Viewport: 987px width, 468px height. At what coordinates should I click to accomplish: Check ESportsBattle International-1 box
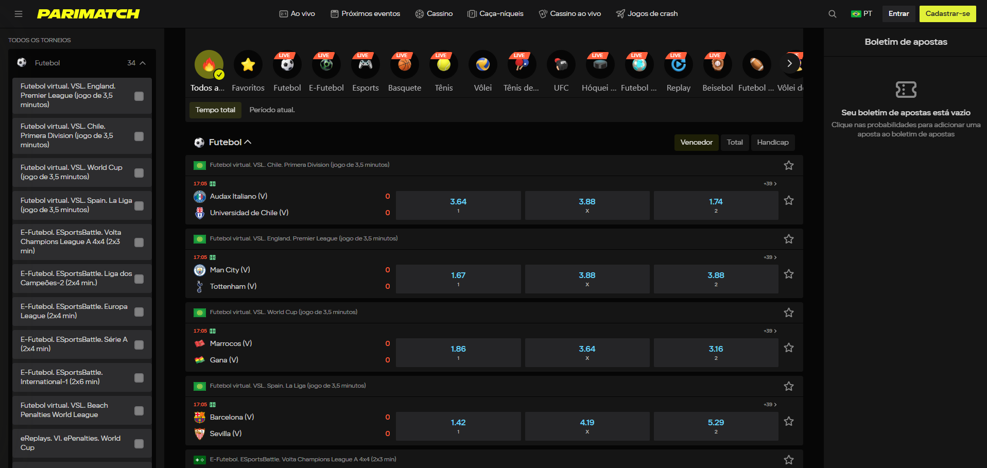(x=139, y=378)
